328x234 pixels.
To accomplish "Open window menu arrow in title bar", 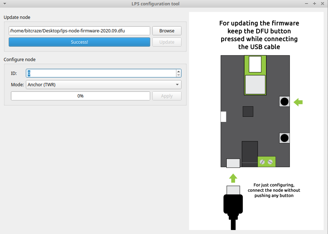I will click(x=5, y=4).
